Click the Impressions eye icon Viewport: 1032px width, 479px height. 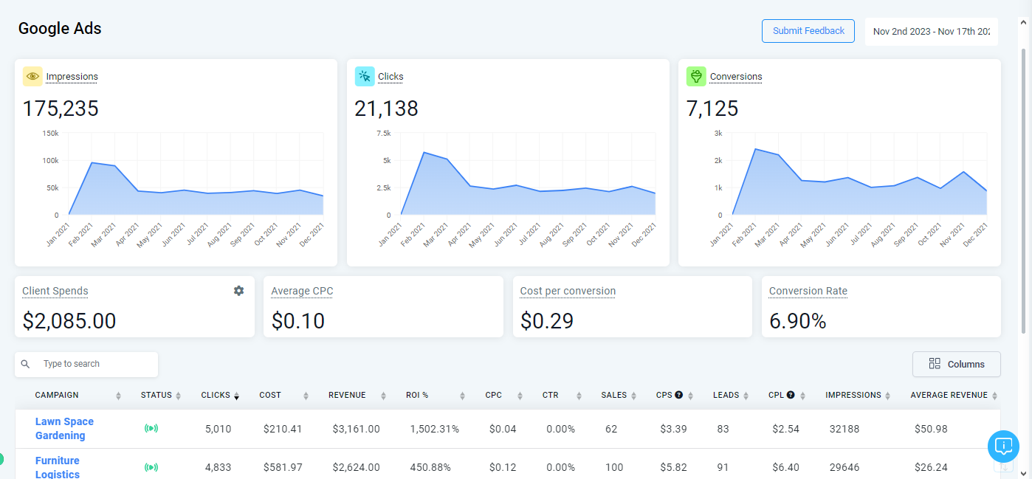coord(32,76)
